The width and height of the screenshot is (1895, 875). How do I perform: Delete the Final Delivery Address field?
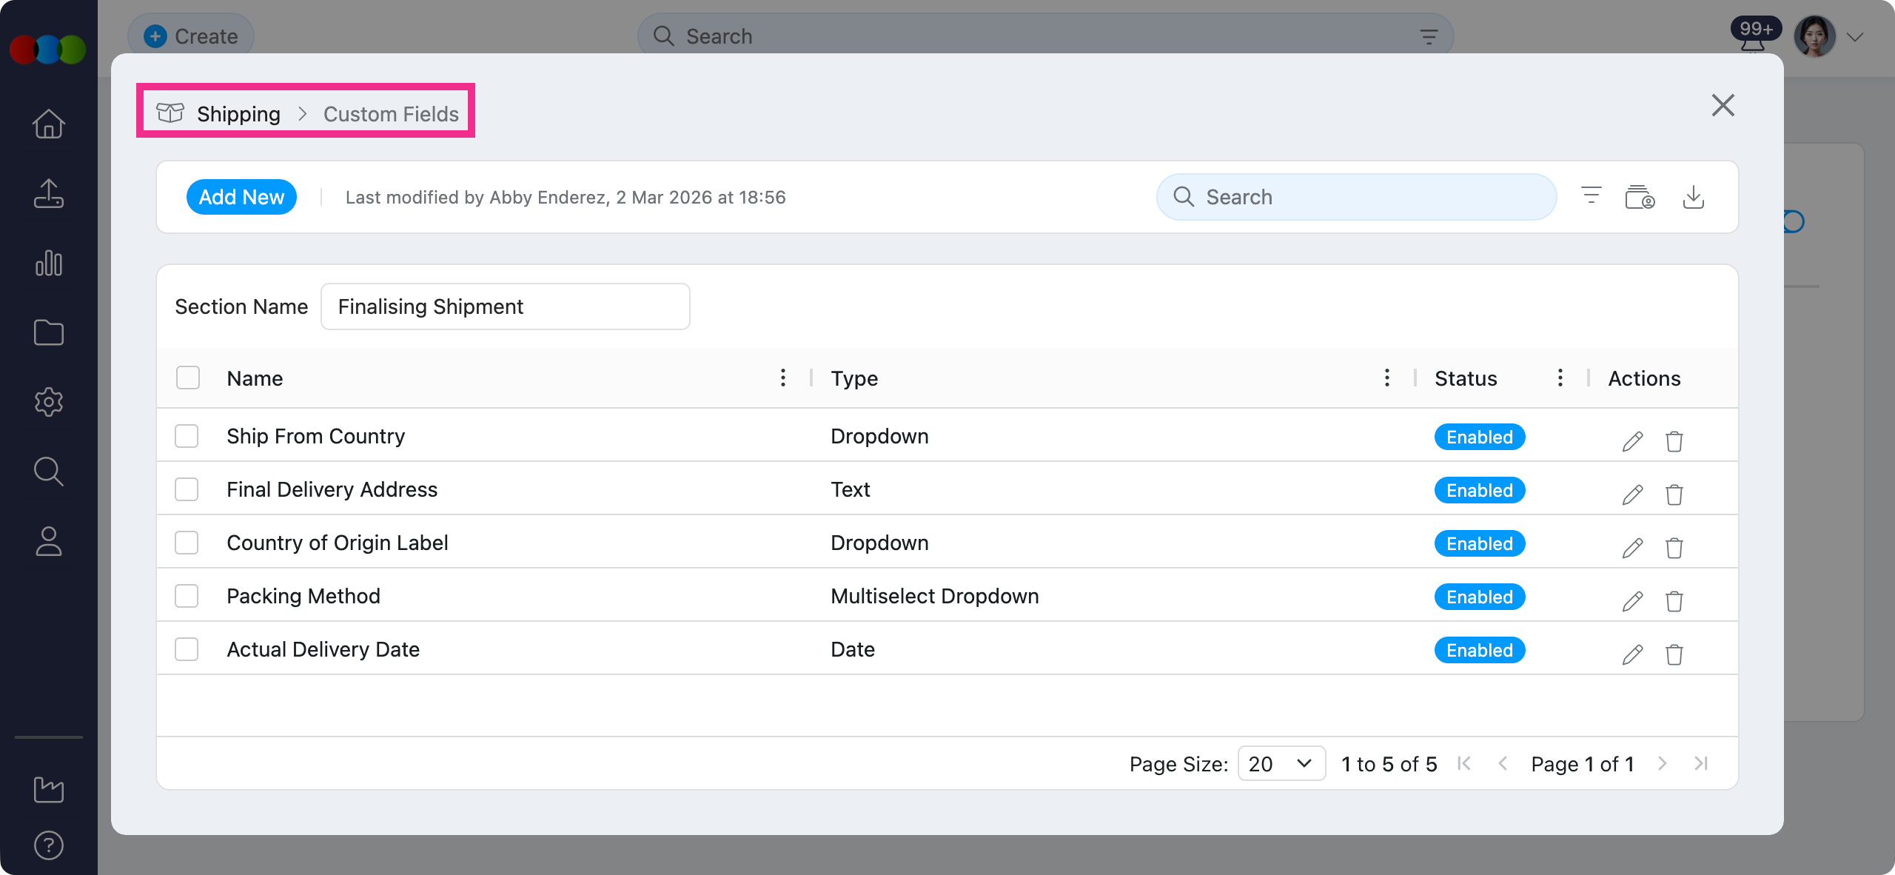(1674, 495)
